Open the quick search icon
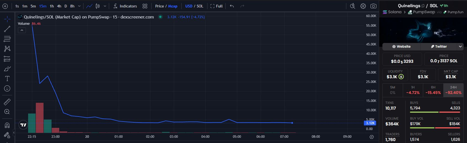The image size is (467, 143). pos(352,6)
